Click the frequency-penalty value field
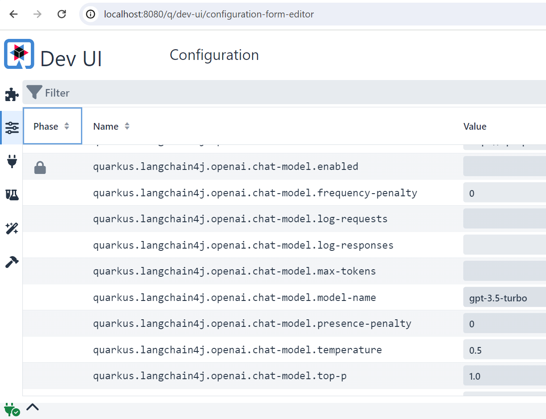This screenshot has width=546, height=419. coord(504,194)
